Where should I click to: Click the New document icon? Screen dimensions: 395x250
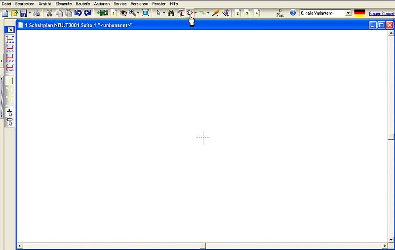point(5,13)
